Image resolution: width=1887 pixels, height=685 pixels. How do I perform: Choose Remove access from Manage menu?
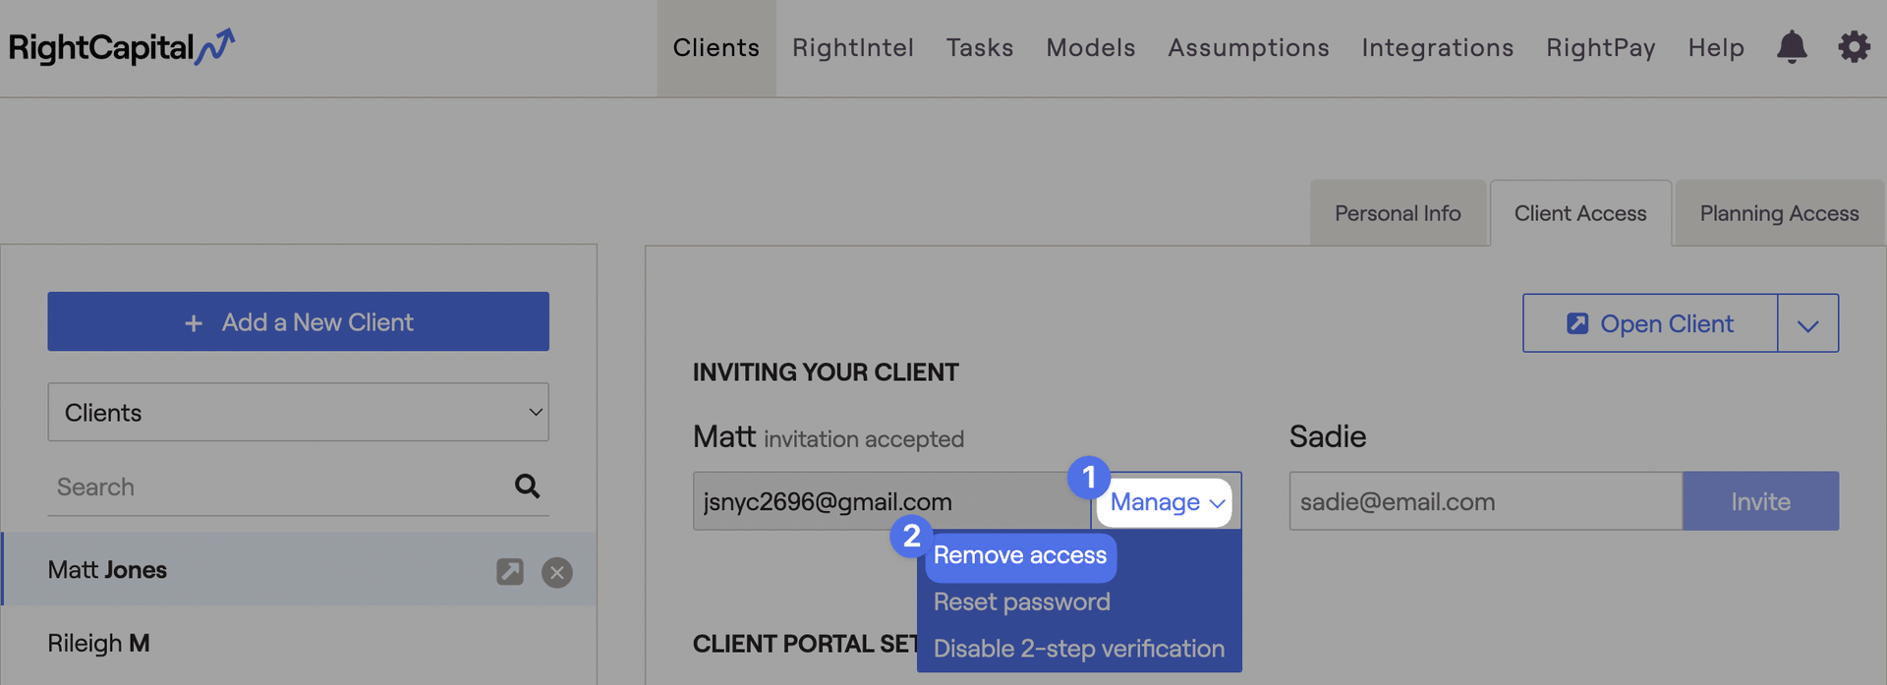[1020, 555]
